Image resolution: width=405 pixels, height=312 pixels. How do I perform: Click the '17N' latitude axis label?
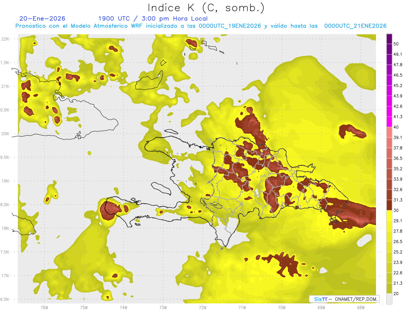click(x=5, y=276)
